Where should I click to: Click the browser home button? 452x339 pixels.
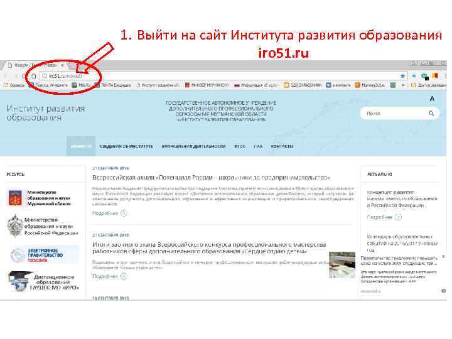point(34,76)
